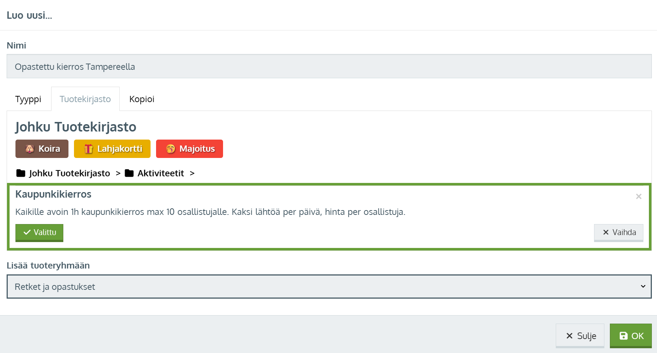Click the yawning face icon on Majoitus
Image resolution: width=657 pixels, height=353 pixels.
pyautogui.click(x=170, y=149)
